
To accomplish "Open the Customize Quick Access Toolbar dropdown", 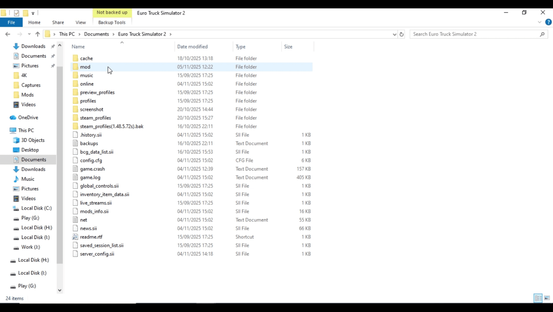I will tap(33, 13).
